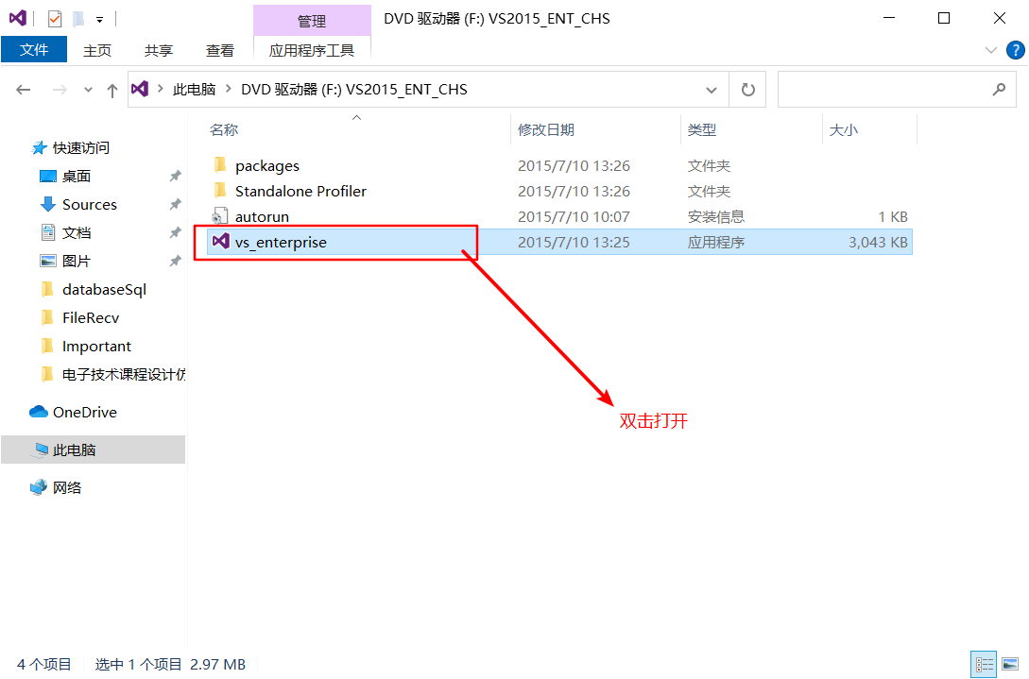Sort by the 修改日期 column header
The image size is (1029, 679).
coord(546,130)
